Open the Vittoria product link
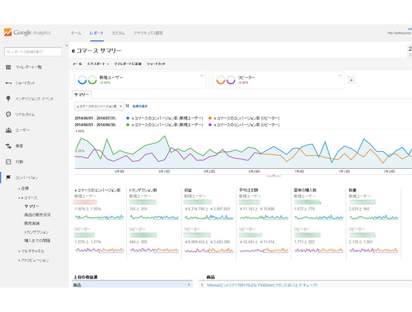 [262, 285]
